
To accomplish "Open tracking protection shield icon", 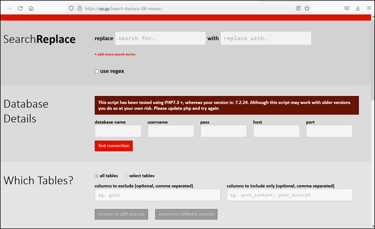I will pos(71,8).
